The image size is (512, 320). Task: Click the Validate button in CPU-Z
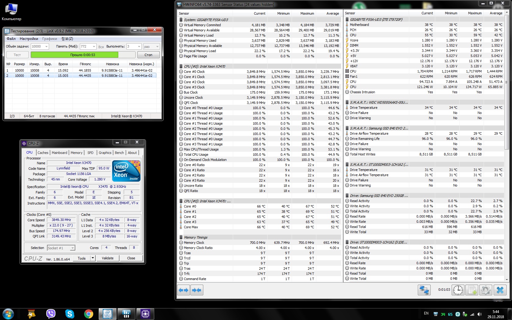click(108, 258)
